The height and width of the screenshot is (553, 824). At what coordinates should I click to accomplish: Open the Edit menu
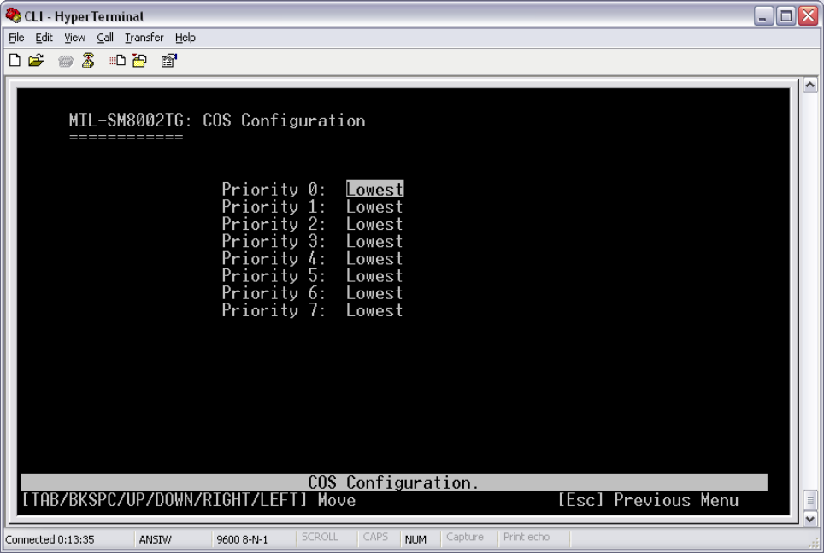pos(44,38)
